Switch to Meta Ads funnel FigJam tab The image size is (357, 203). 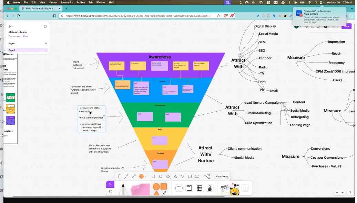click(x=41, y=9)
